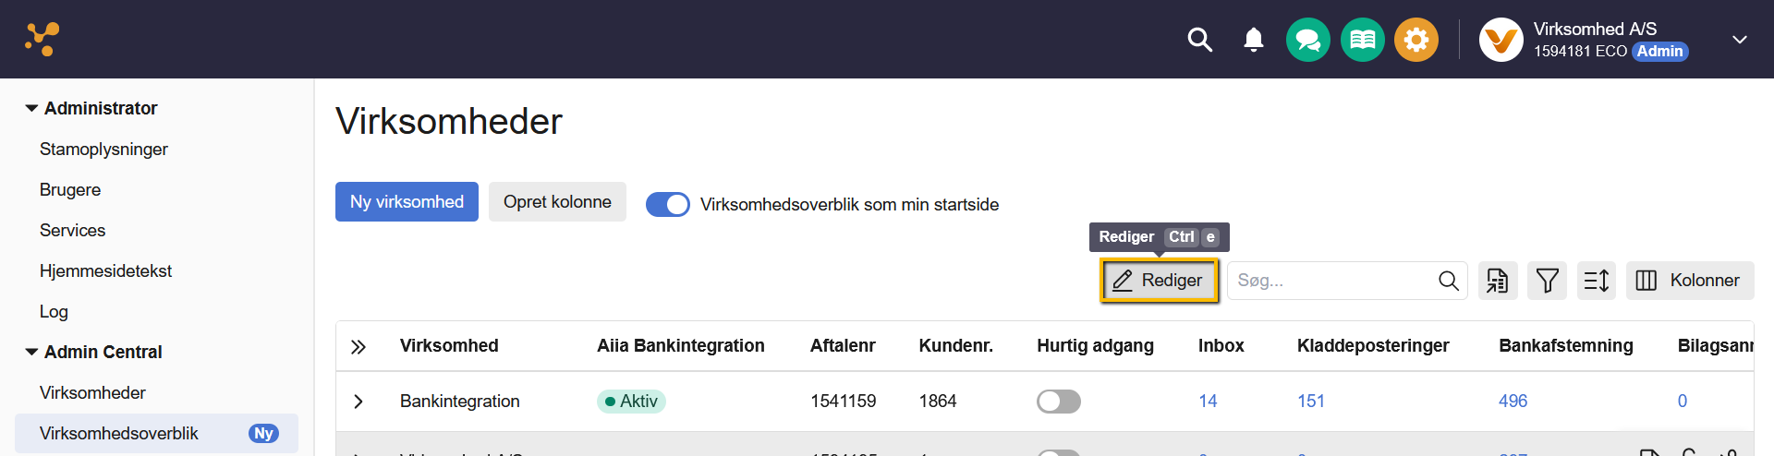Collapse the Admin Central sidebar section
1774x456 pixels.
click(x=32, y=353)
